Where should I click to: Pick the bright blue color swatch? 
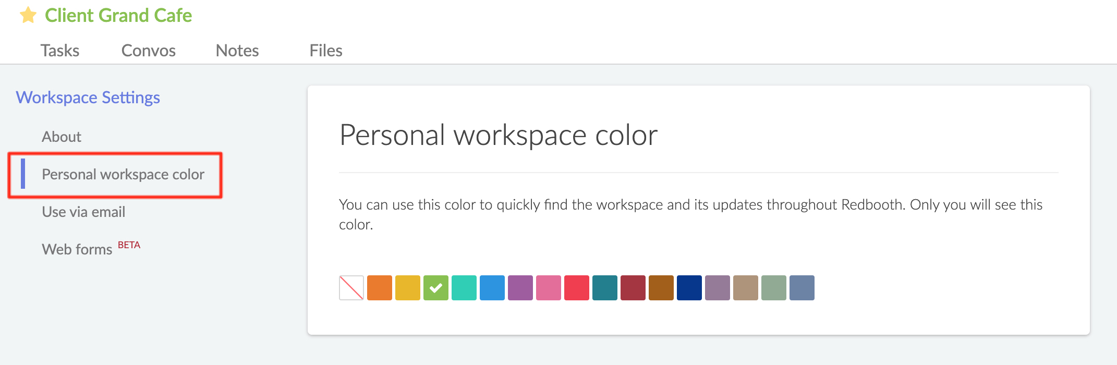tap(492, 288)
